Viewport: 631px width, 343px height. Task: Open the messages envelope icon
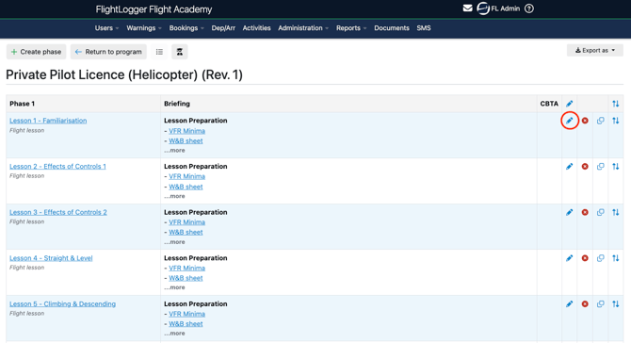tap(467, 8)
